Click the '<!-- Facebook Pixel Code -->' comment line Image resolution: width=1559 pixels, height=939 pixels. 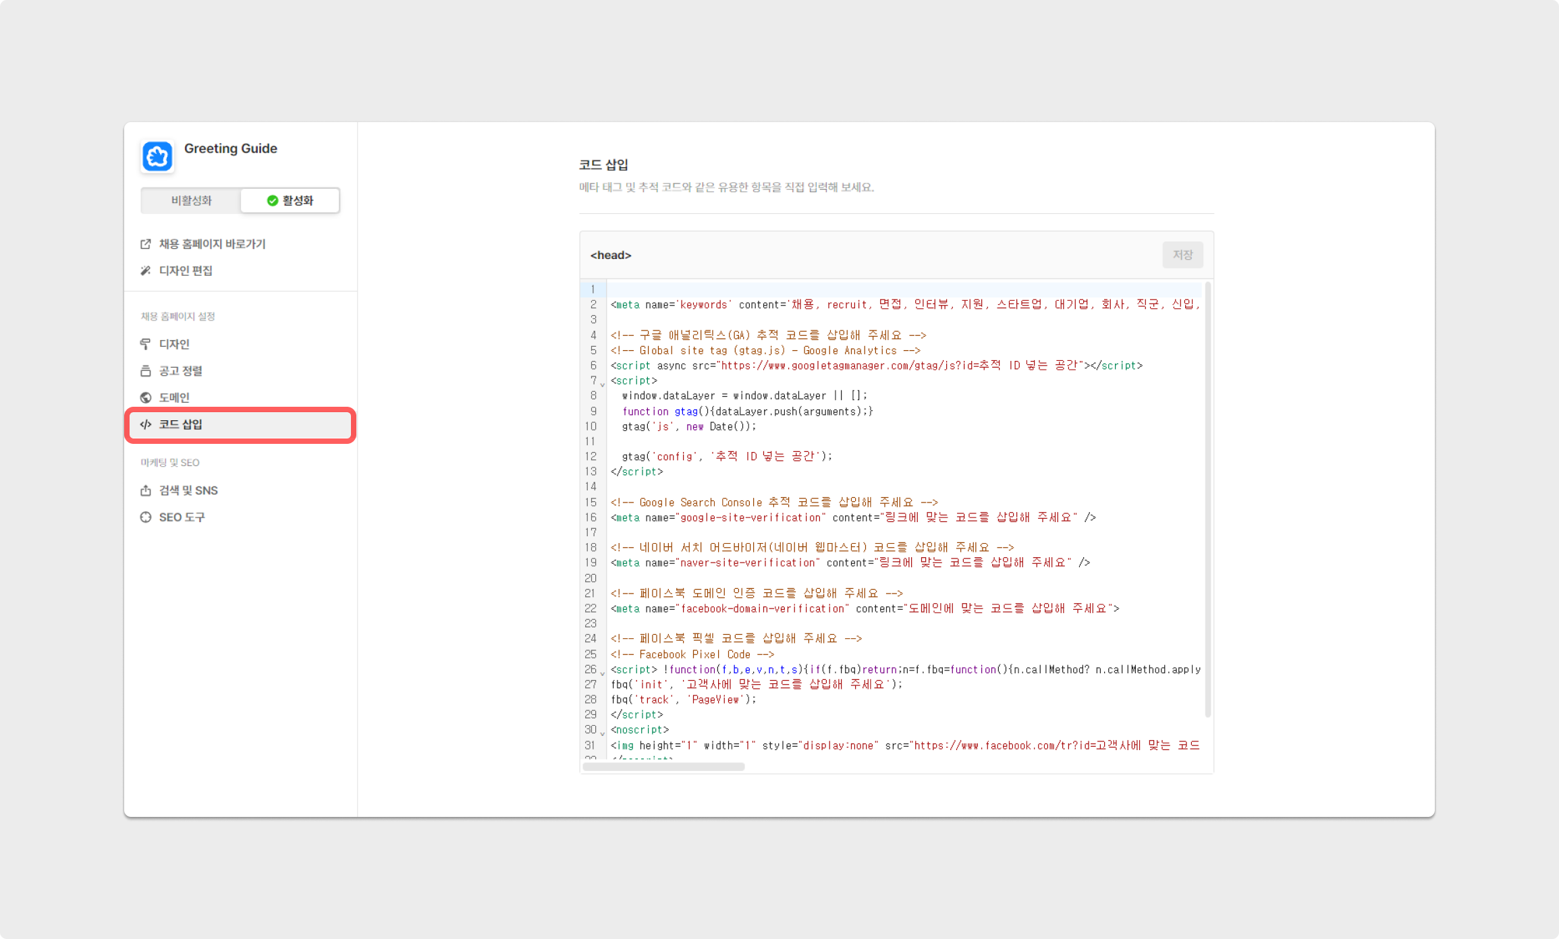(692, 654)
